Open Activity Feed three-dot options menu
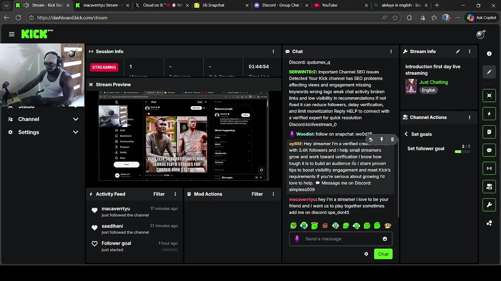The height and width of the screenshot is (281, 501). pos(175,194)
